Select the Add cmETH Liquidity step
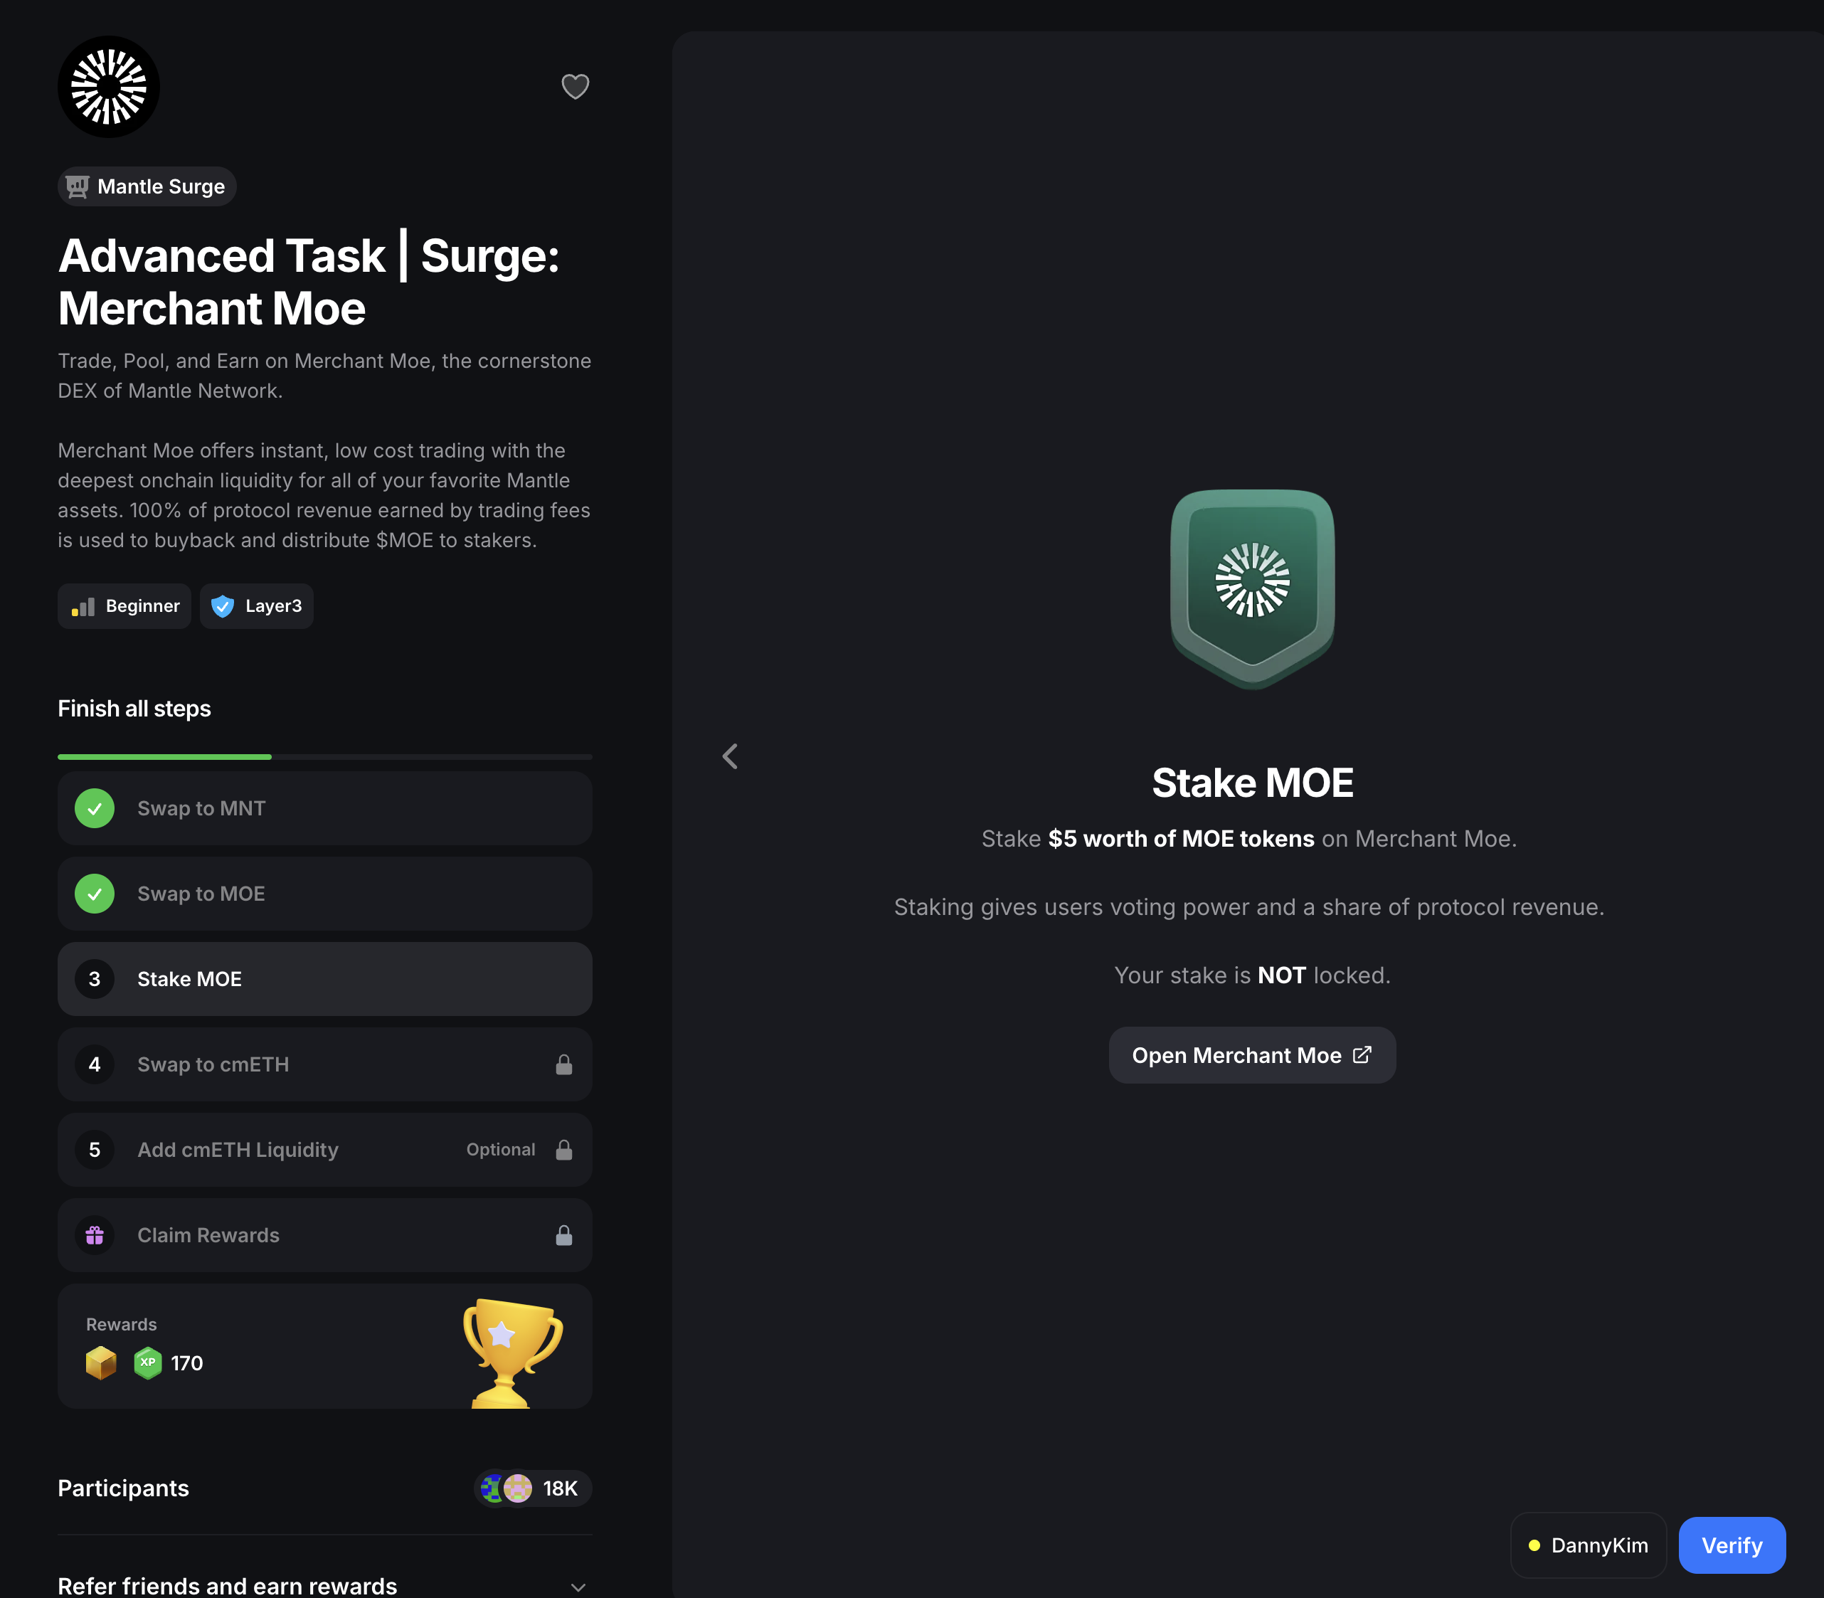 point(324,1150)
